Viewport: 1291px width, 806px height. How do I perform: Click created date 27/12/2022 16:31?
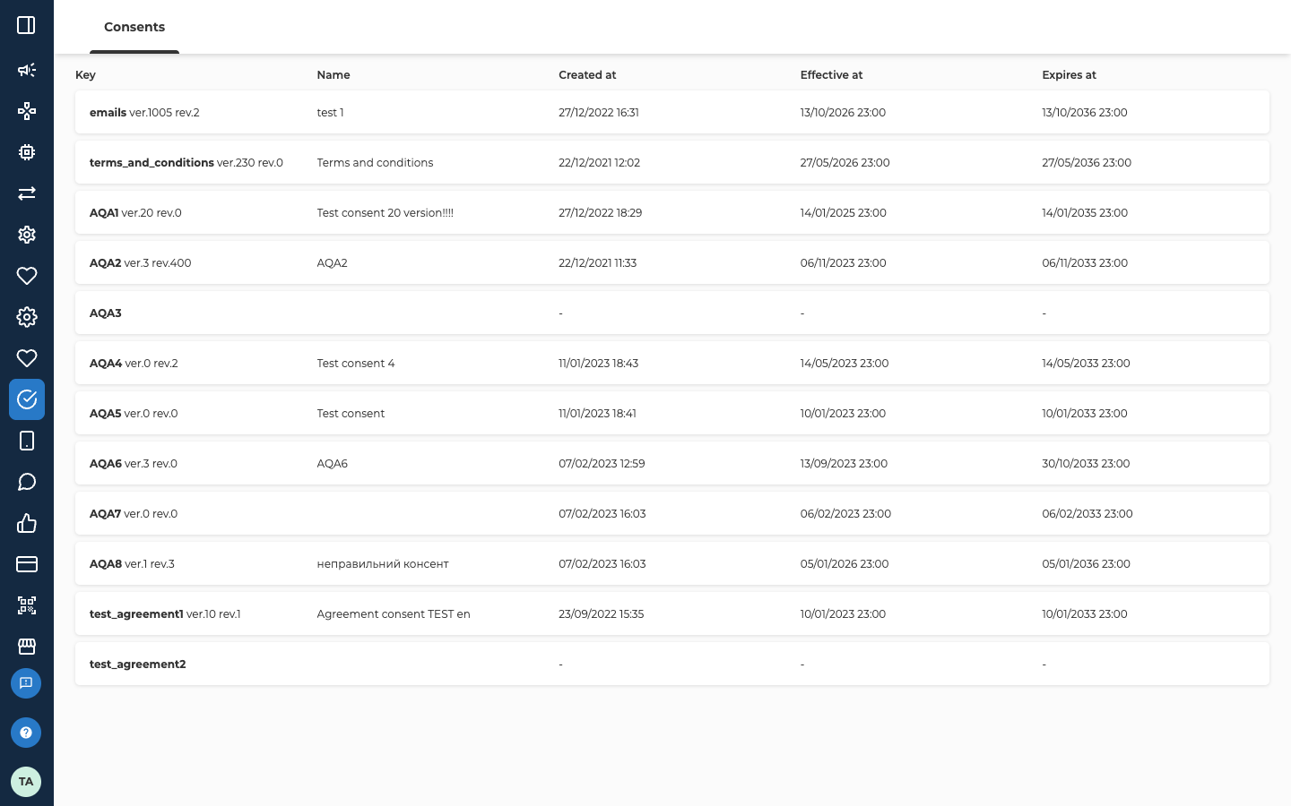599,113
